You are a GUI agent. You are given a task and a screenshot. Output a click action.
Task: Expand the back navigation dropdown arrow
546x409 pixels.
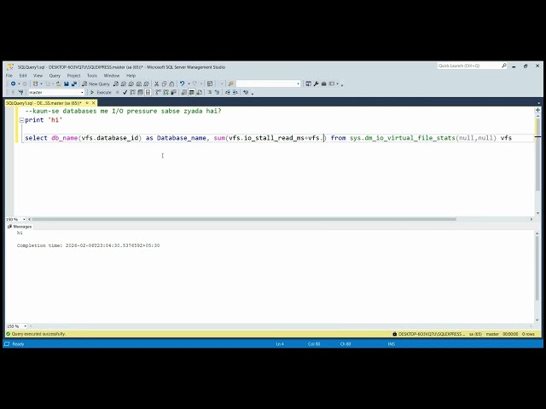click(x=19, y=84)
